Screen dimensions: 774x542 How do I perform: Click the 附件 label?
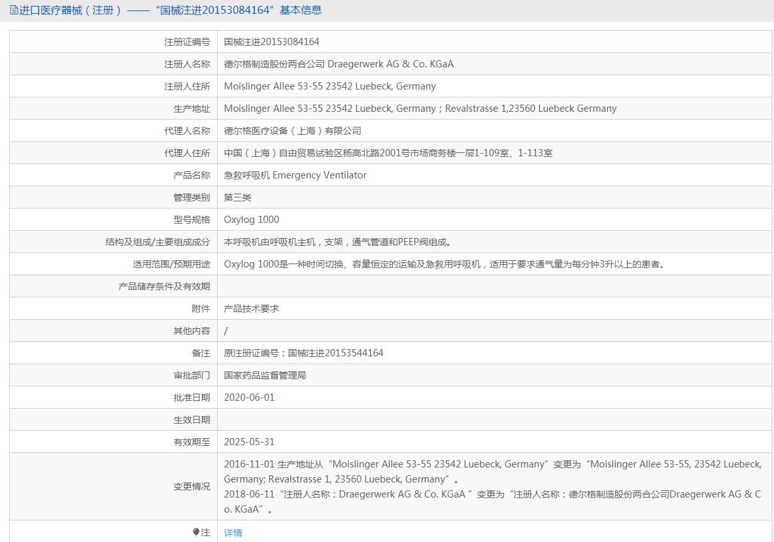coord(201,309)
